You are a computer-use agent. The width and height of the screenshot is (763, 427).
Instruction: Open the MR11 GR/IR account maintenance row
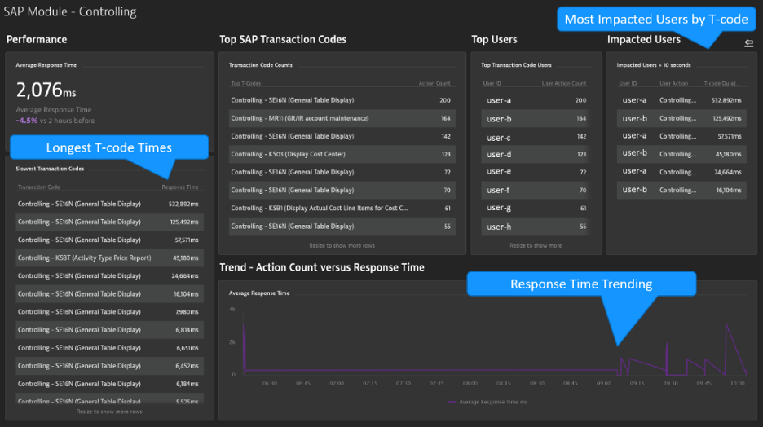(342, 118)
